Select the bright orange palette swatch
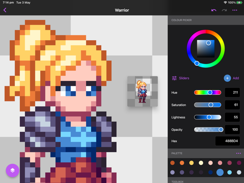Viewport: 244px width, 183px height. 182,163
